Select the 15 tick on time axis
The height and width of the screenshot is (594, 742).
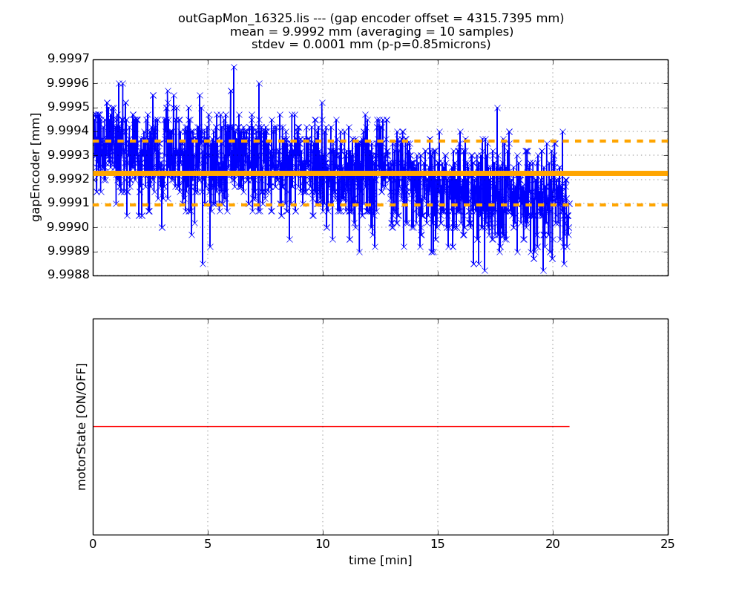438,544
